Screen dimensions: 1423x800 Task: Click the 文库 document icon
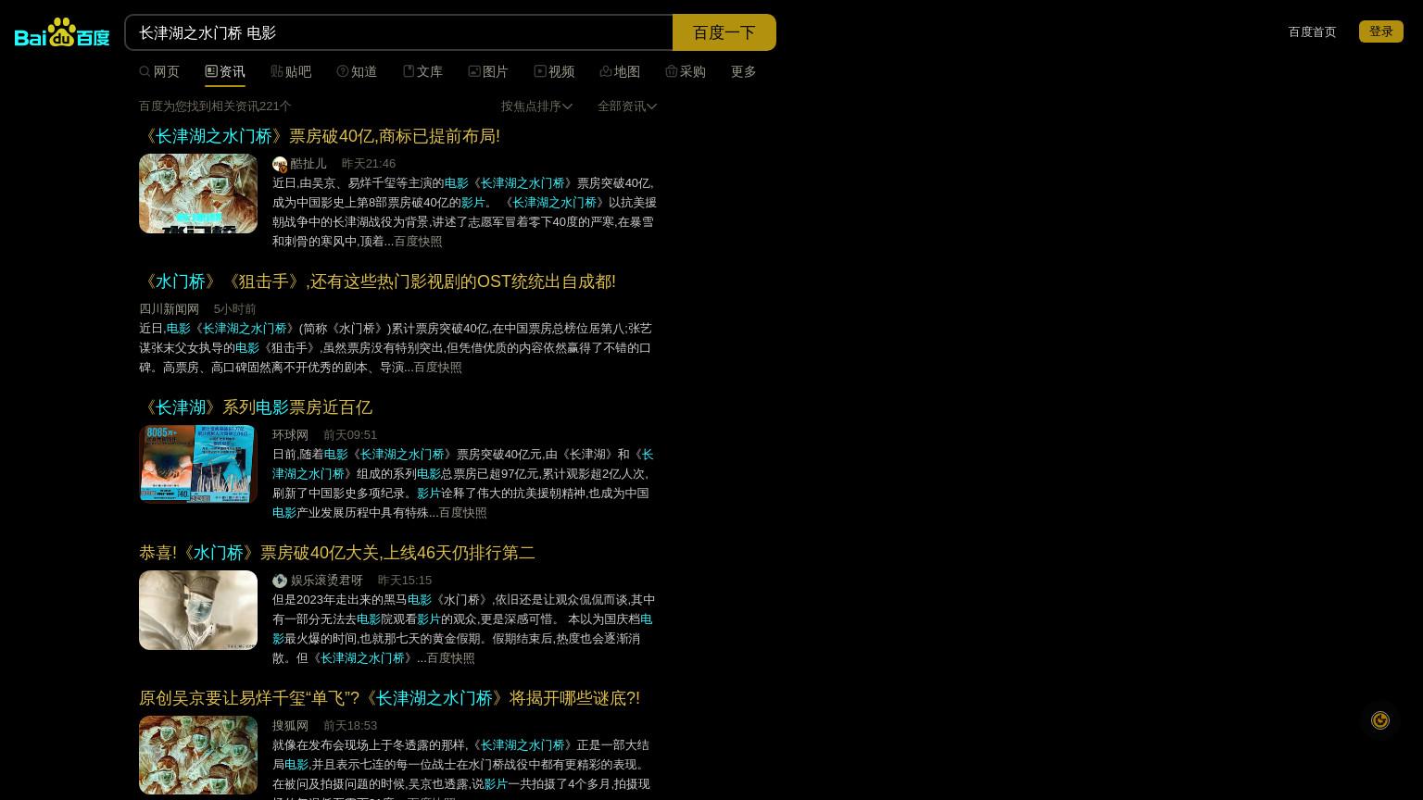coord(409,71)
